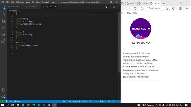The image size is (191, 107).
Task: Open the browser Settings and more menu
Action: [x=187, y=8]
